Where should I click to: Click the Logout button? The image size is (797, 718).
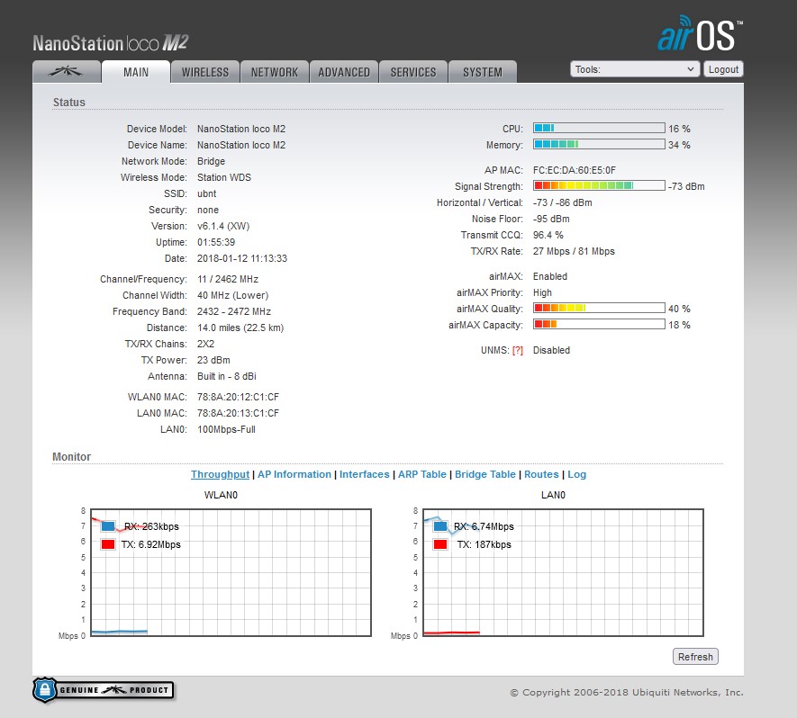tap(723, 69)
